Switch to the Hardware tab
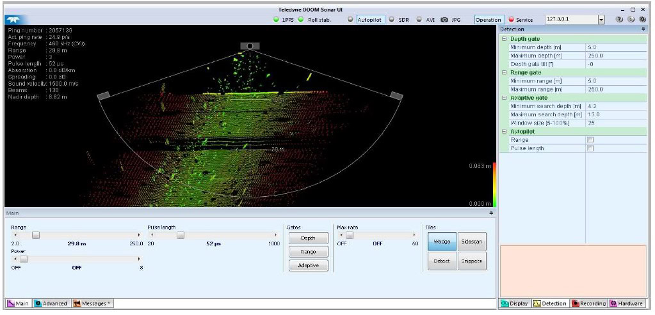The image size is (655, 315). point(626,303)
